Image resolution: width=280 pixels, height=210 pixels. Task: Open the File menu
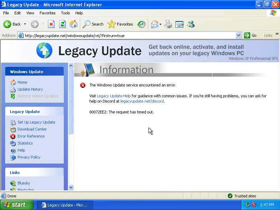coord(6,13)
